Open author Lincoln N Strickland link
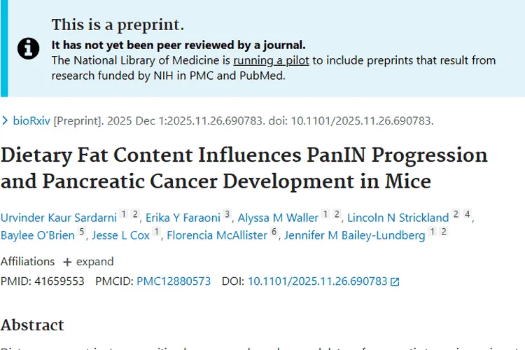This screenshot has height=350, width=525. (398, 217)
